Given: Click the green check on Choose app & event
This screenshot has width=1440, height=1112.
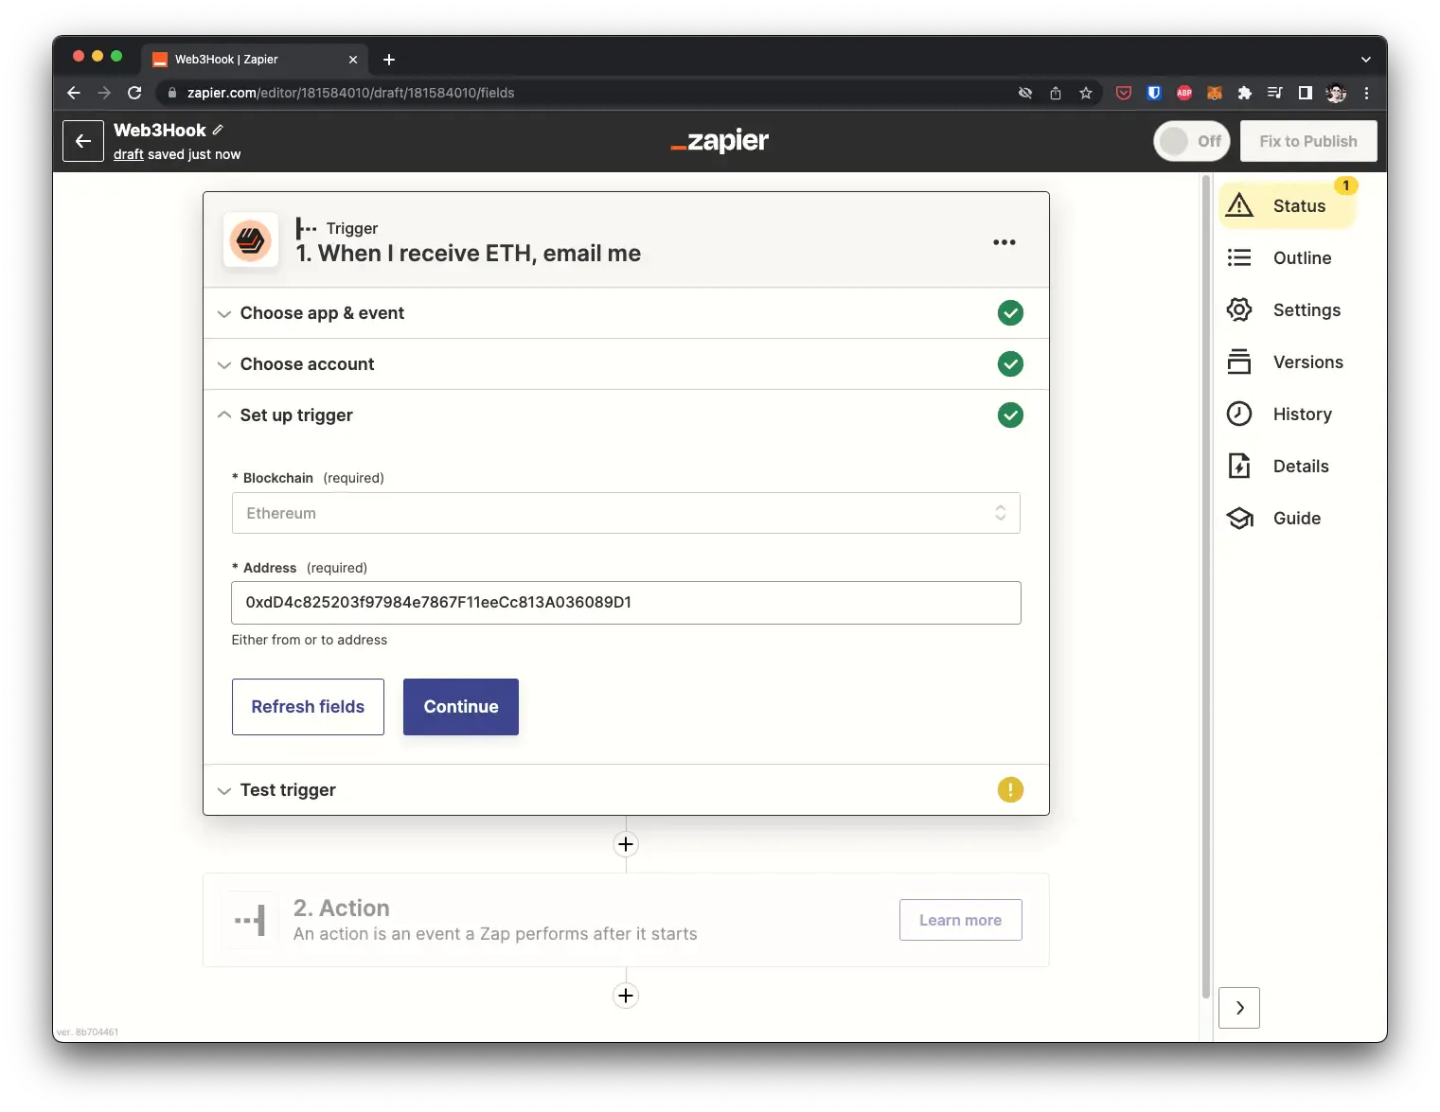Looking at the screenshot, I should 1010,313.
